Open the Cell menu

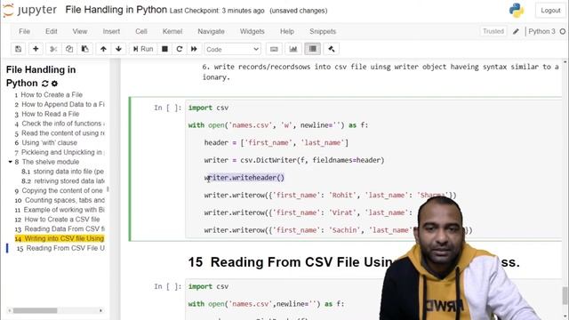[141, 32]
